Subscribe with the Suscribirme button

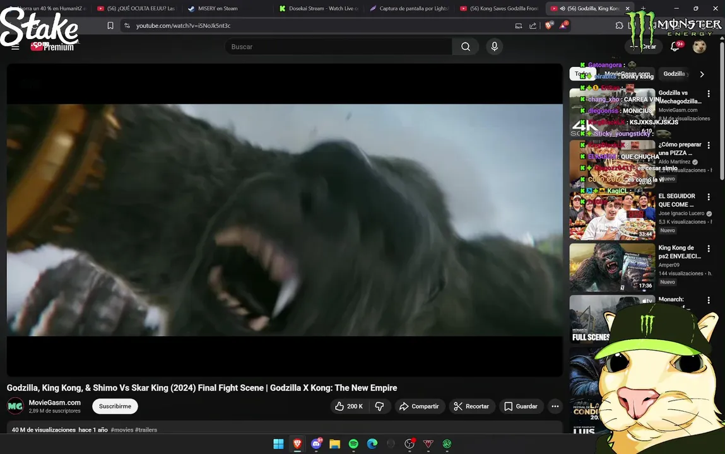pyautogui.click(x=115, y=407)
